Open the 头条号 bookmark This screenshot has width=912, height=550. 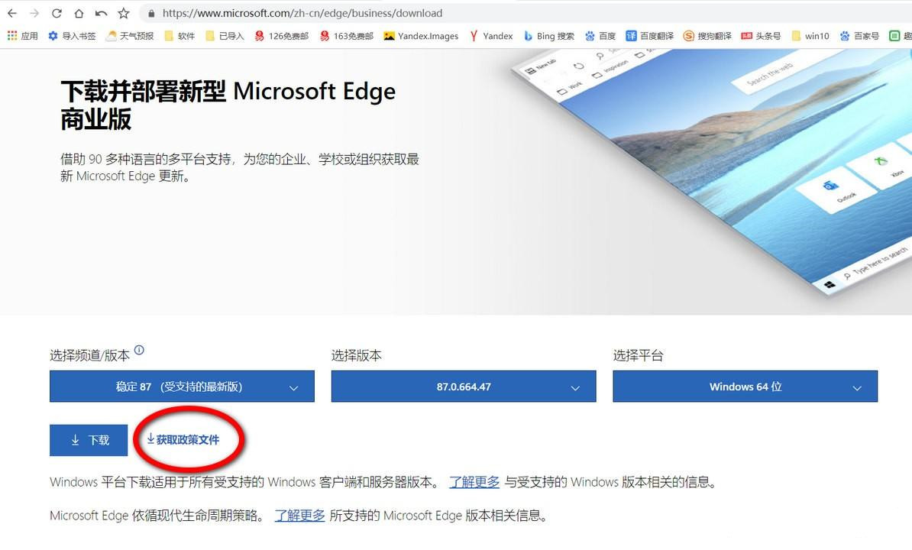tap(761, 36)
